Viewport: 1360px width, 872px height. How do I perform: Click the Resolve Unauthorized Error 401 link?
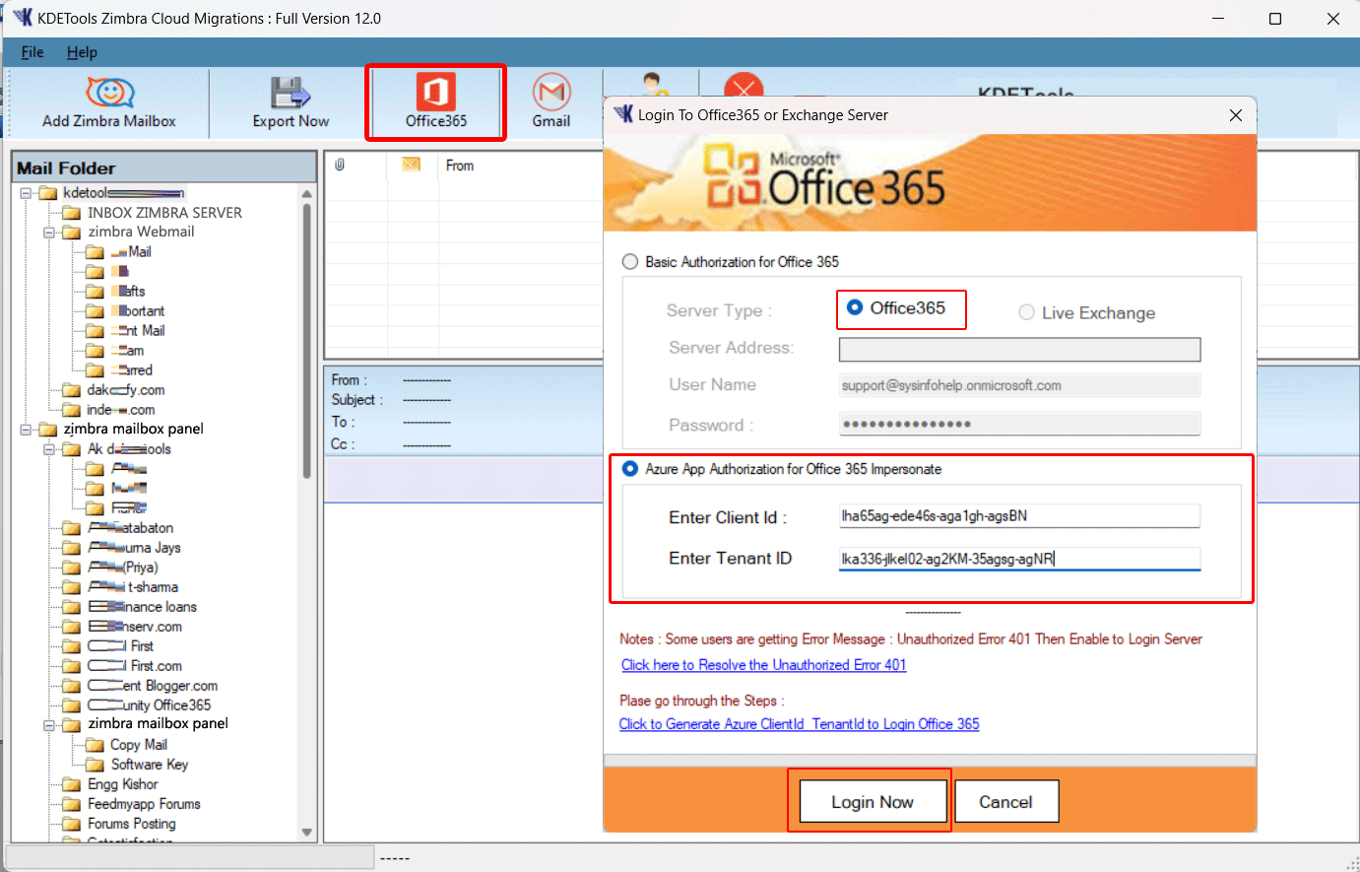coord(763,665)
